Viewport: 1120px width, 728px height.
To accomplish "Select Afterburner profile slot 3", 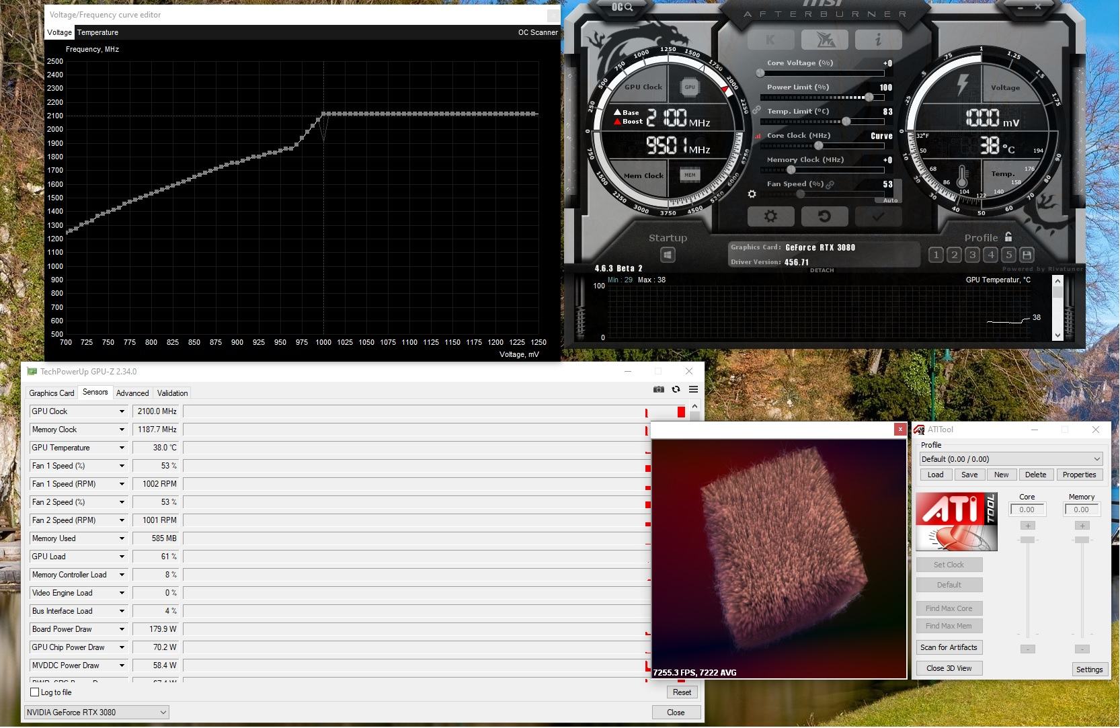I will point(972,255).
